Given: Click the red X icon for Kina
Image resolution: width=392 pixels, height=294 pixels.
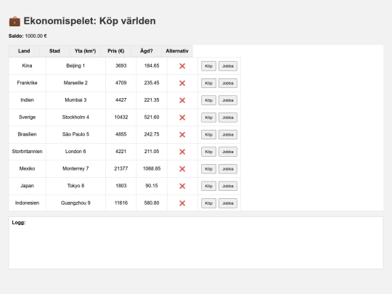Looking at the screenshot, I should pos(182,66).
